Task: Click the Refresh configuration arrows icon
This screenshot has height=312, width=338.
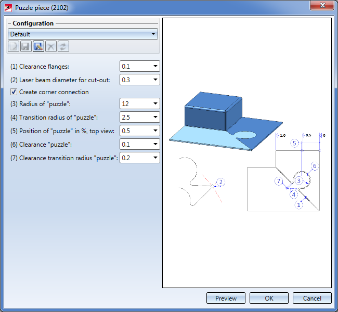Action: click(x=63, y=46)
